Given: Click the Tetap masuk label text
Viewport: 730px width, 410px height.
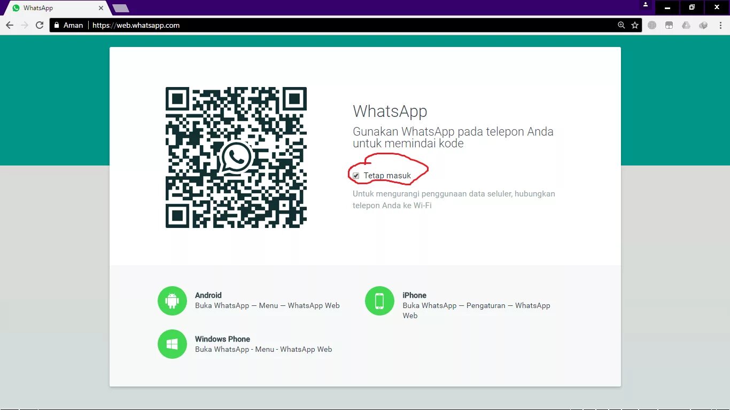Looking at the screenshot, I should coord(387,176).
